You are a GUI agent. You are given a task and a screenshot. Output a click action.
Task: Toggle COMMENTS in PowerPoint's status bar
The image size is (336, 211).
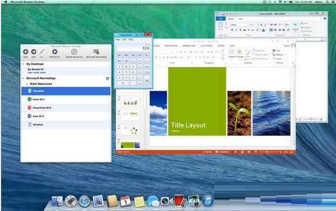[222, 152]
